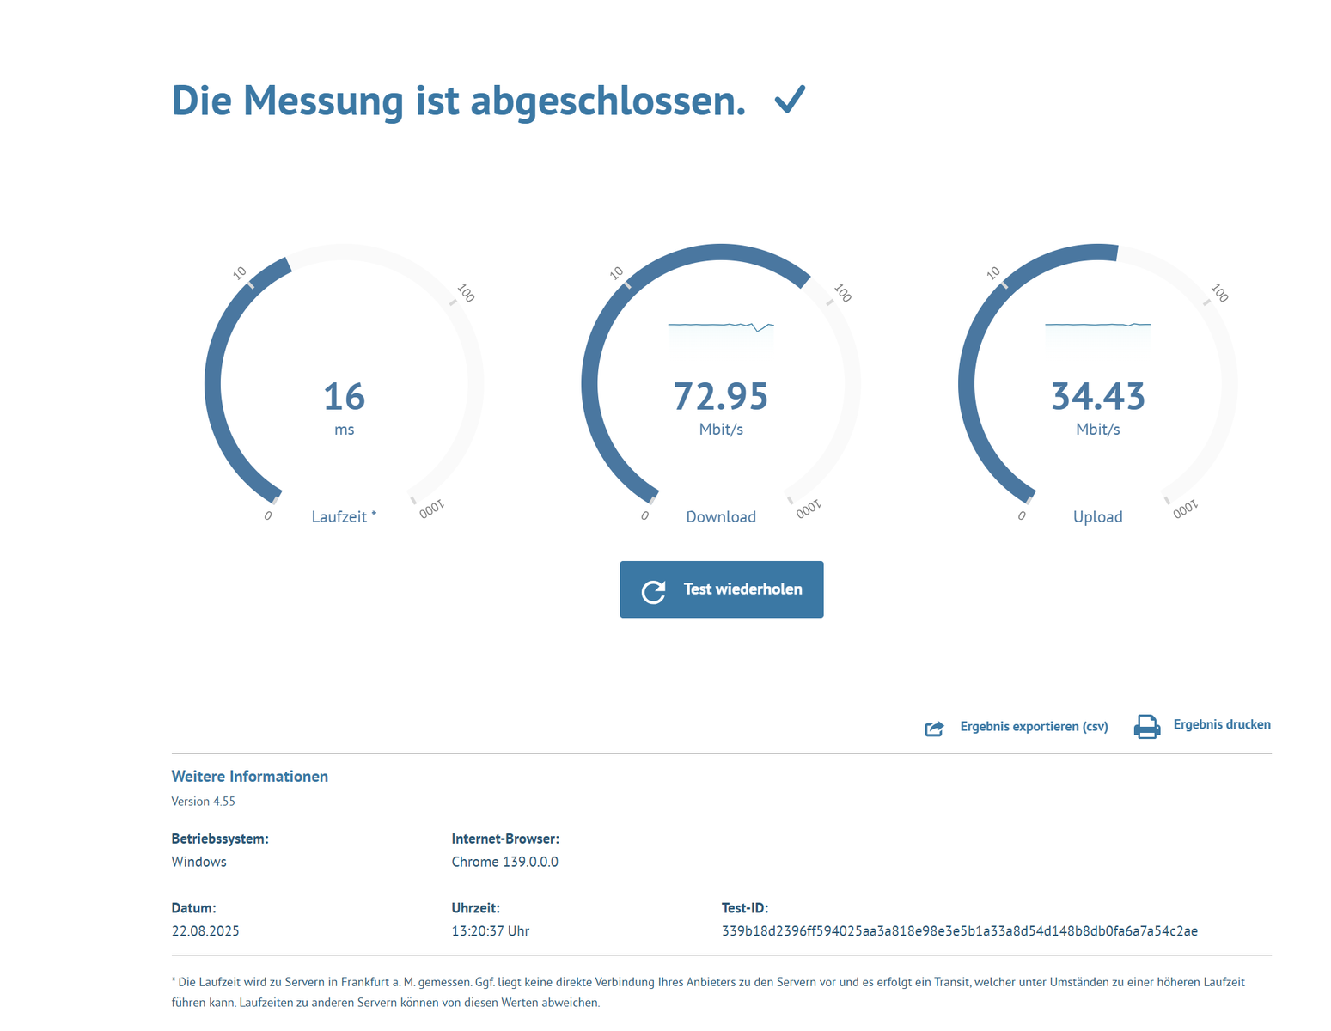1331x1031 pixels.
Task: Click the date 22.08.2025
Action: (x=205, y=931)
